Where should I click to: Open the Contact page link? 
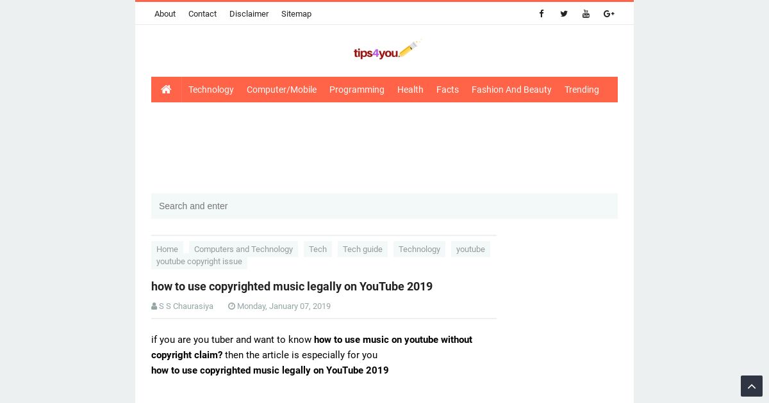click(203, 13)
